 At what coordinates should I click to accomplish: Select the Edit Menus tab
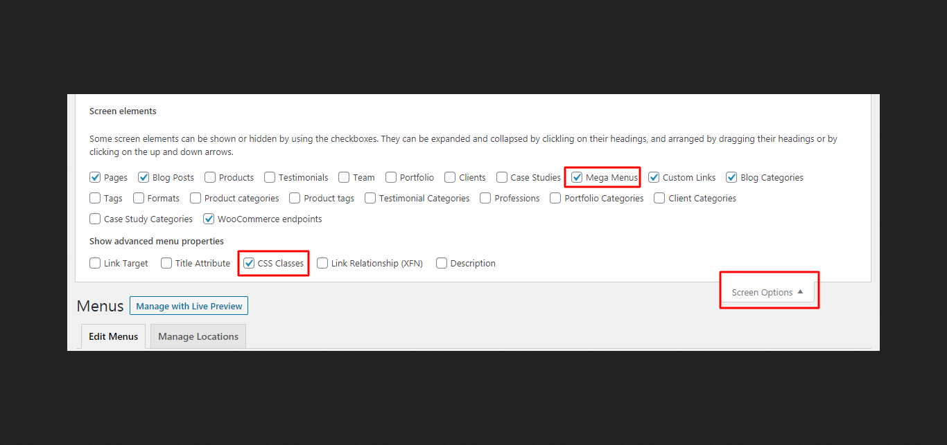tap(113, 336)
